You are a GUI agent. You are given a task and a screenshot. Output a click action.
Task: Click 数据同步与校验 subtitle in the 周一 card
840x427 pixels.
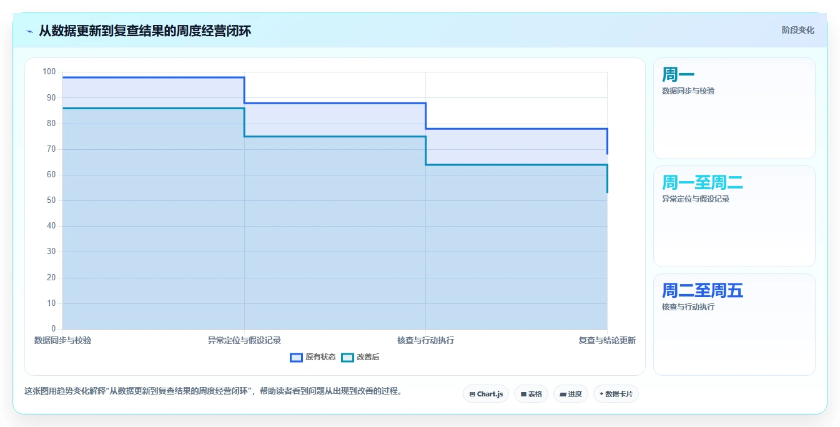688,91
